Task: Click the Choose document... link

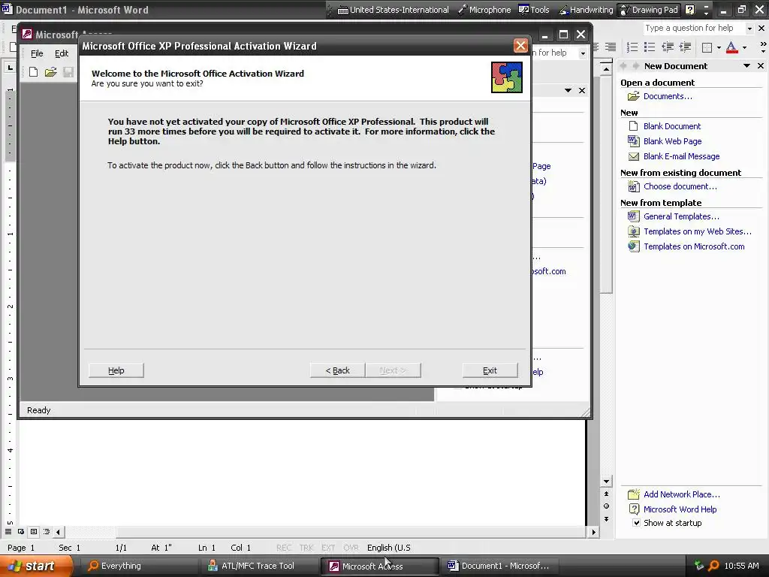Action: [x=680, y=186]
